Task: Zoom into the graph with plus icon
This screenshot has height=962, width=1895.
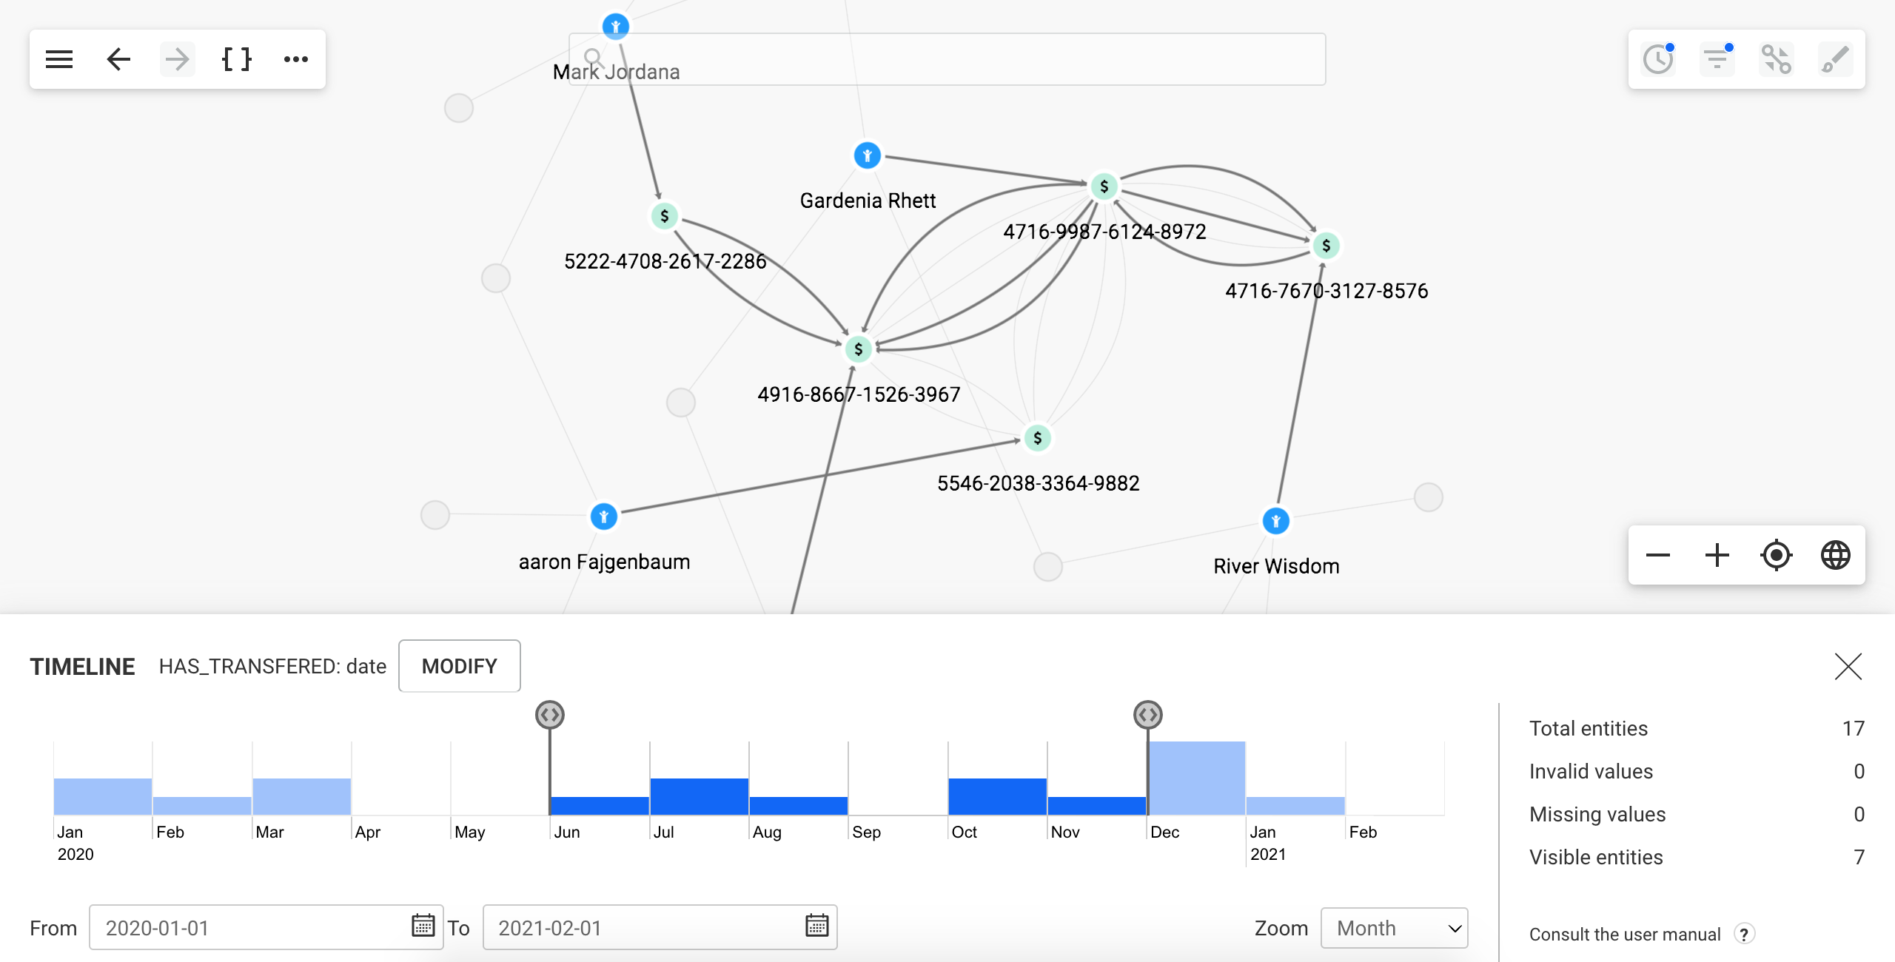Action: 1717,555
